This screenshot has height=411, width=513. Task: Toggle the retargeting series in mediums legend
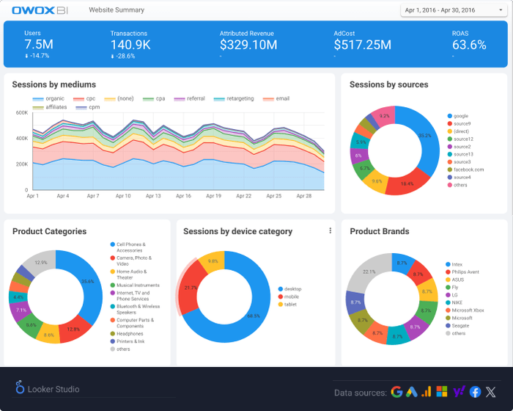coord(234,98)
